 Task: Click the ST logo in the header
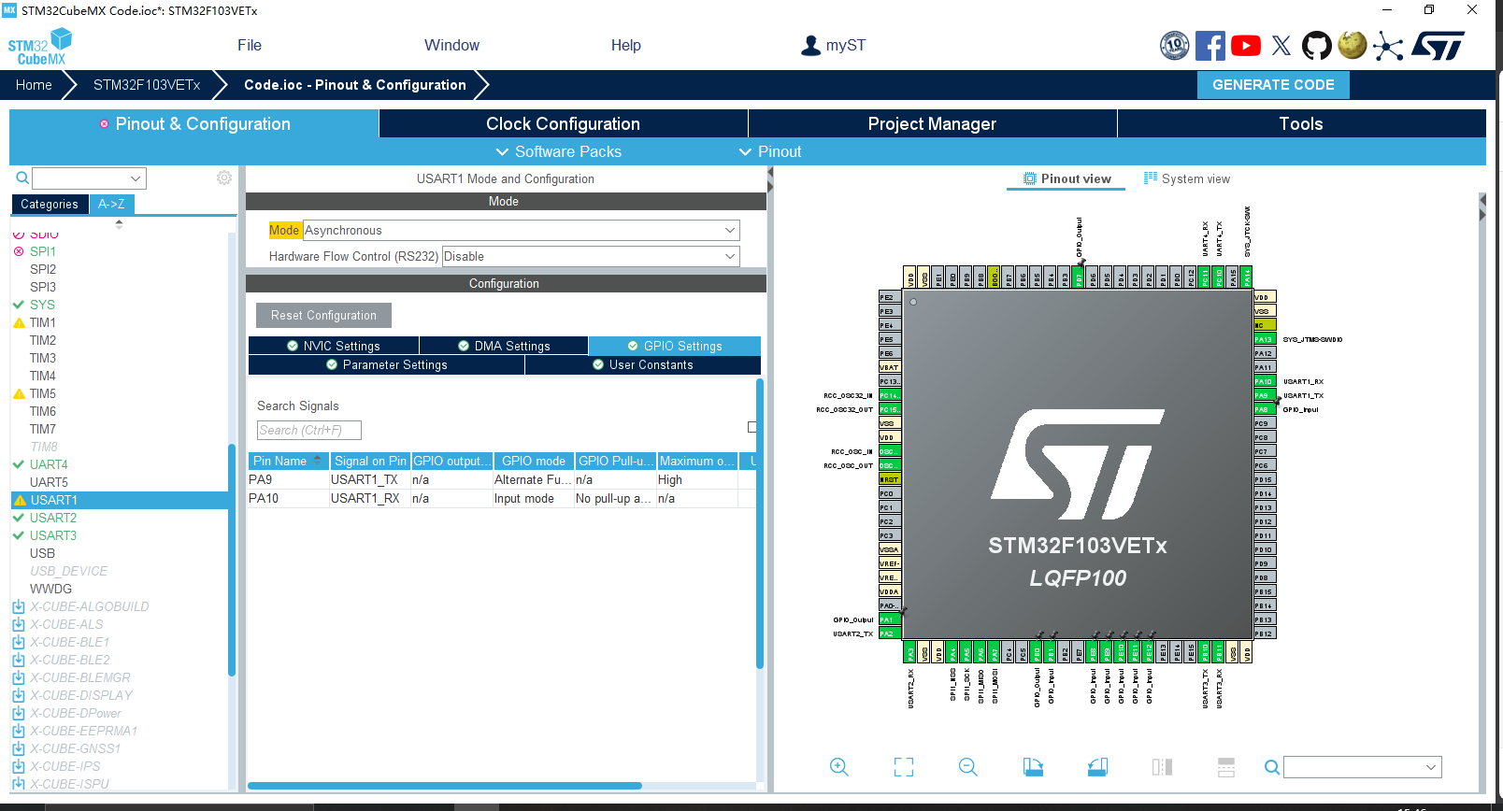[1439, 45]
